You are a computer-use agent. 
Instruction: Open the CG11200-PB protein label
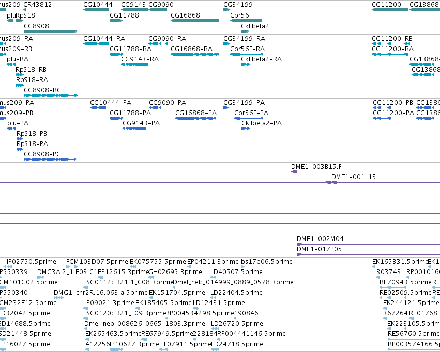pyautogui.click(x=392, y=103)
